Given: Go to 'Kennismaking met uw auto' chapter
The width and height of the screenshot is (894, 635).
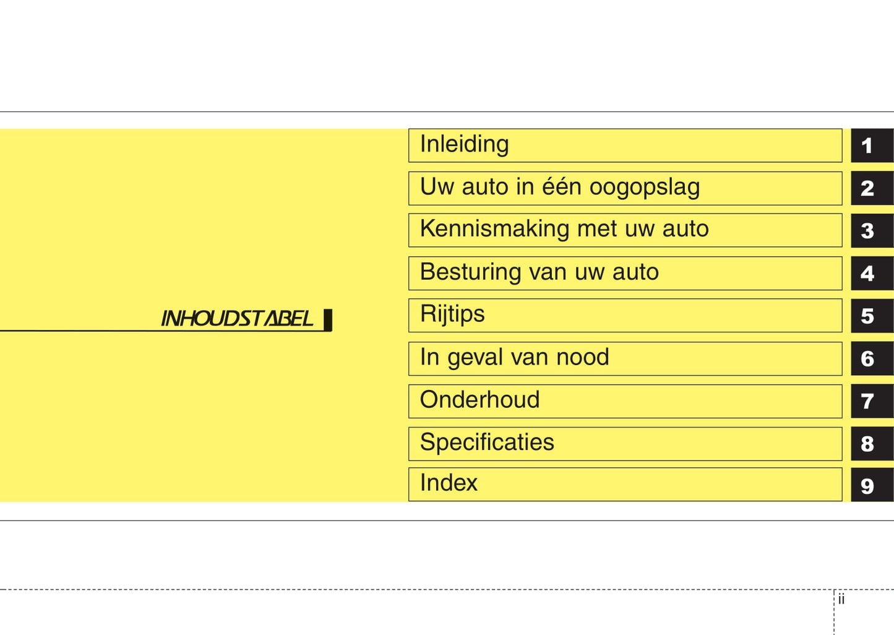Looking at the screenshot, I should [625, 230].
